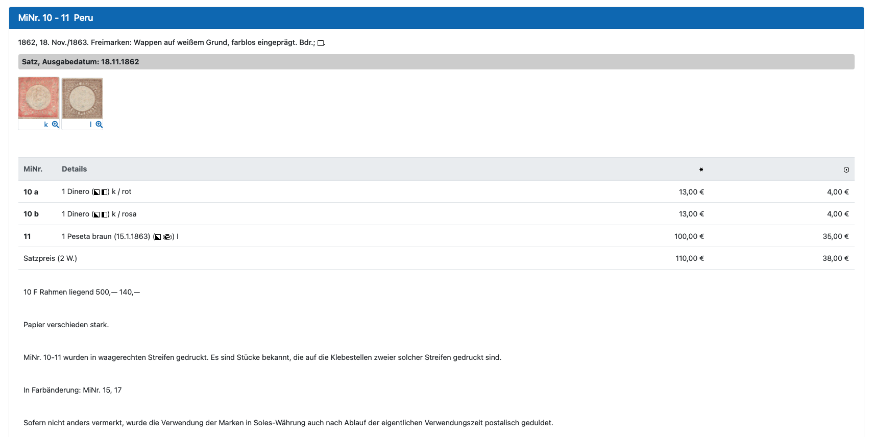The width and height of the screenshot is (874, 437).
Task: Click the half-filled square symbol in row 10 a
Action: point(104,192)
